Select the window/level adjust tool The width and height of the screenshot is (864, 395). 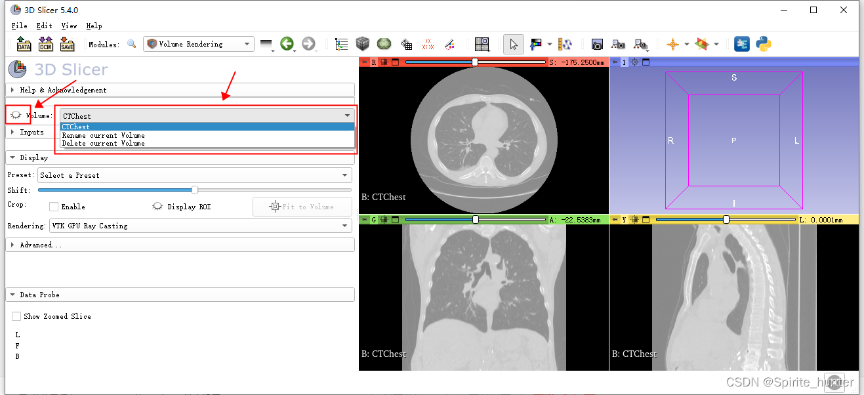point(536,44)
